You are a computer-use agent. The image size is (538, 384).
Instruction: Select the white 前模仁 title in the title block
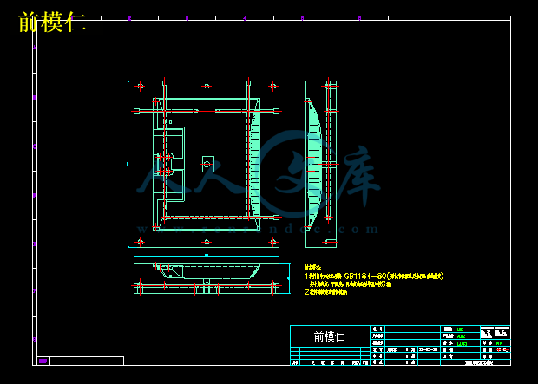(330, 336)
